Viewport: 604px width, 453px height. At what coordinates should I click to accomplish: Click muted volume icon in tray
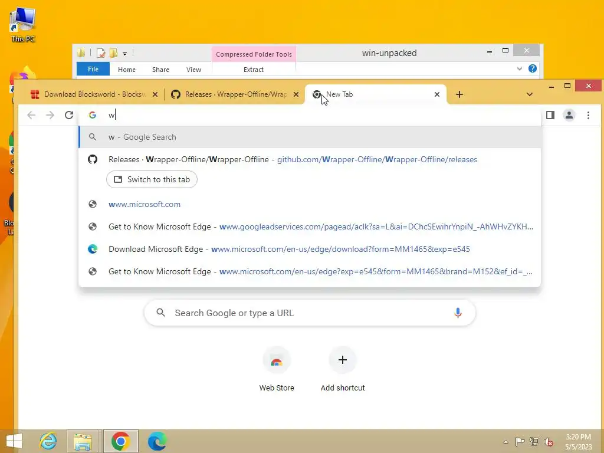(548, 441)
